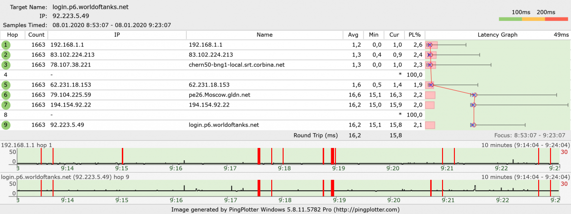This screenshot has width=571, height=214.
Task: Click the Count column header
Action: (x=36, y=35)
